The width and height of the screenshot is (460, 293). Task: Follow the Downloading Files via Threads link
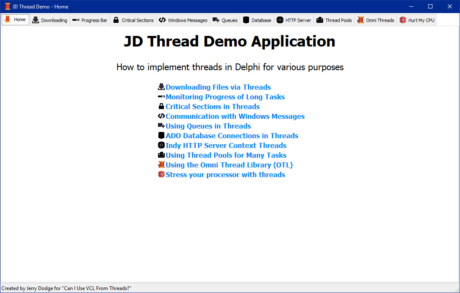click(x=218, y=87)
